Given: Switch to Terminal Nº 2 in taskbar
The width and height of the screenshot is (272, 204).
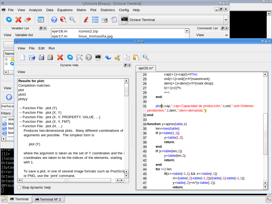Looking at the screenshot, I should (48, 199).
